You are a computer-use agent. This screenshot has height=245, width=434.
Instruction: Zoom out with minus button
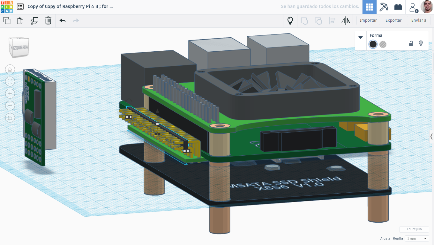pyautogui.click(x=10, y=106)
